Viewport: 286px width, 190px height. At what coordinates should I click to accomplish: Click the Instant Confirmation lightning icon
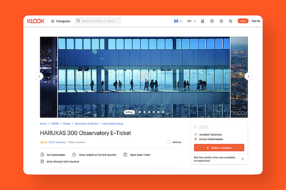pyautogui.click(x=196, y=139)
